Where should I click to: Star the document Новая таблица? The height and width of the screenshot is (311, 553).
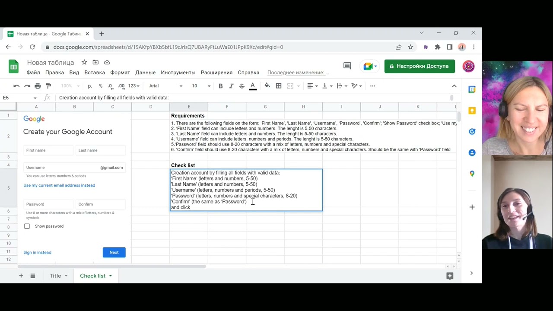(84, 62)
